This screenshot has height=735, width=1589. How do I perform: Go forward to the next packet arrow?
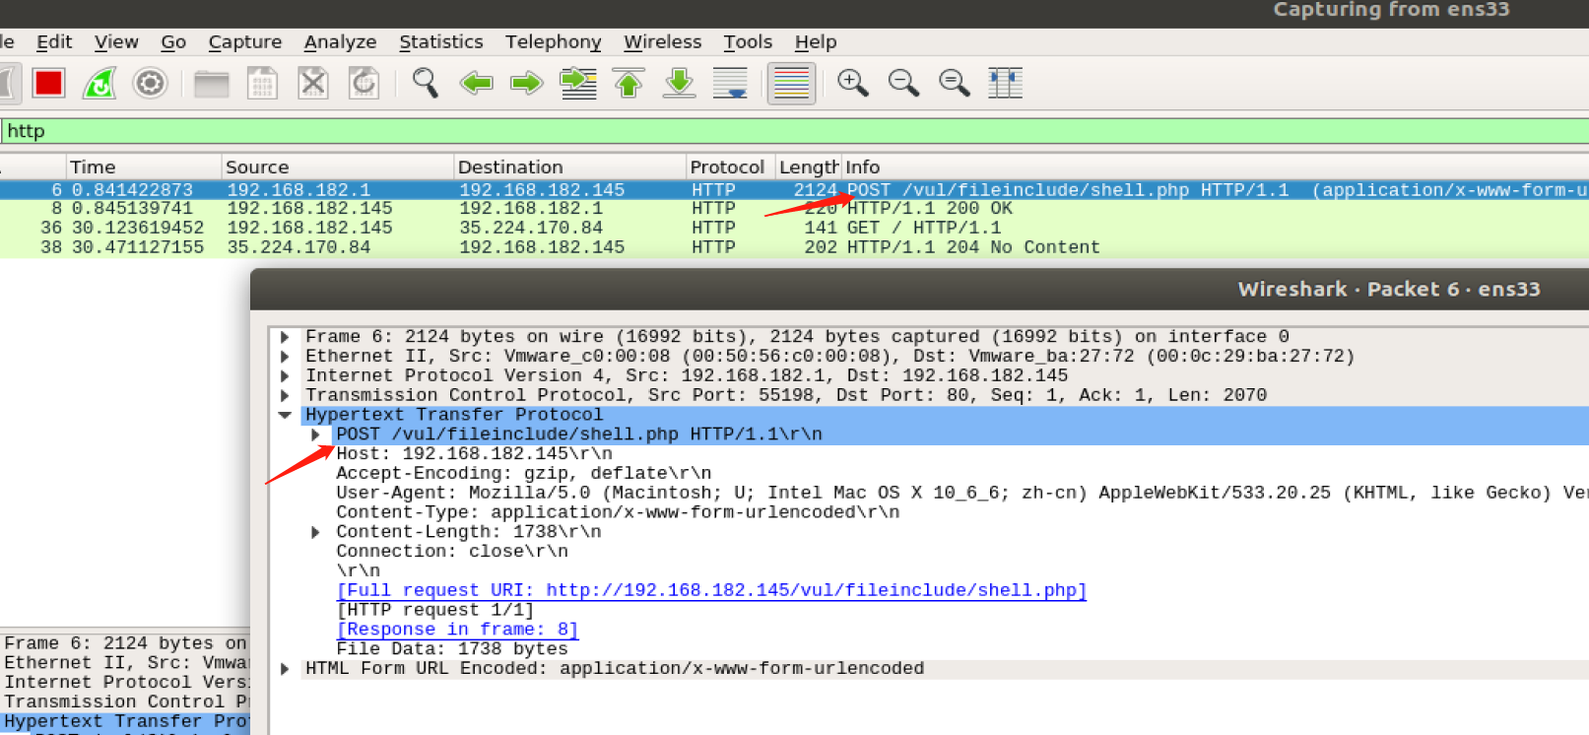(x=527, y=83)
